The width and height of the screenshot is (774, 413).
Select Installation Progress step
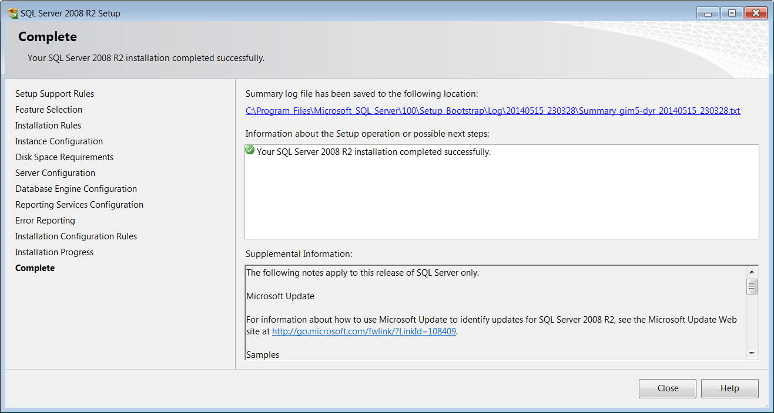(55, 252)
